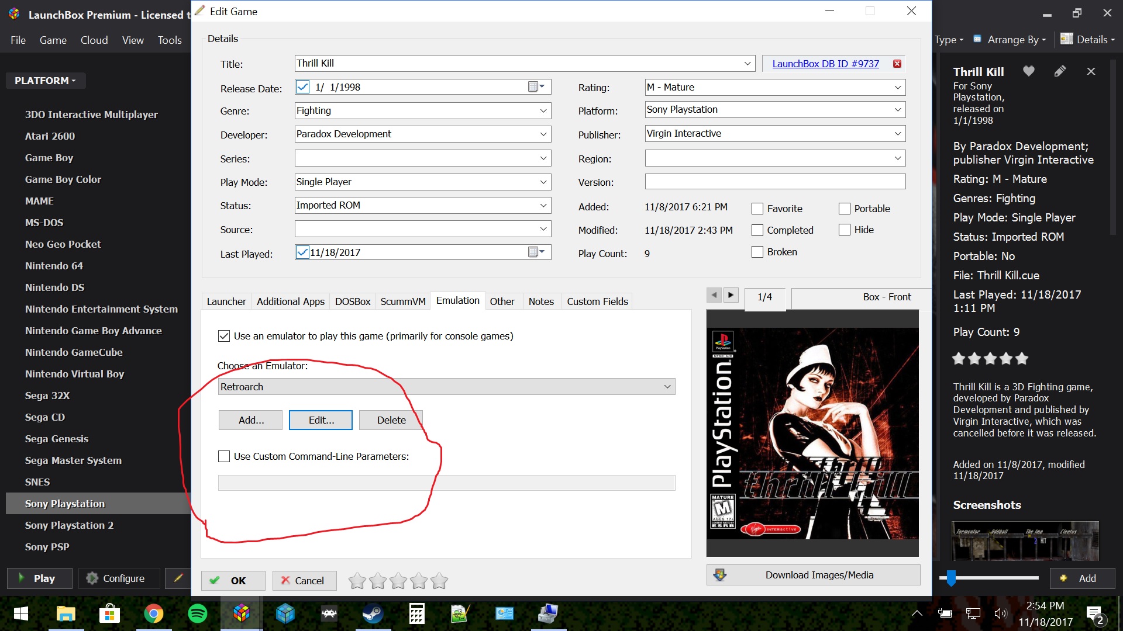The height and width of the screenshot is (631, 1123).
Task: Check the Broken checkbox
Action: (x=757, y=252)
